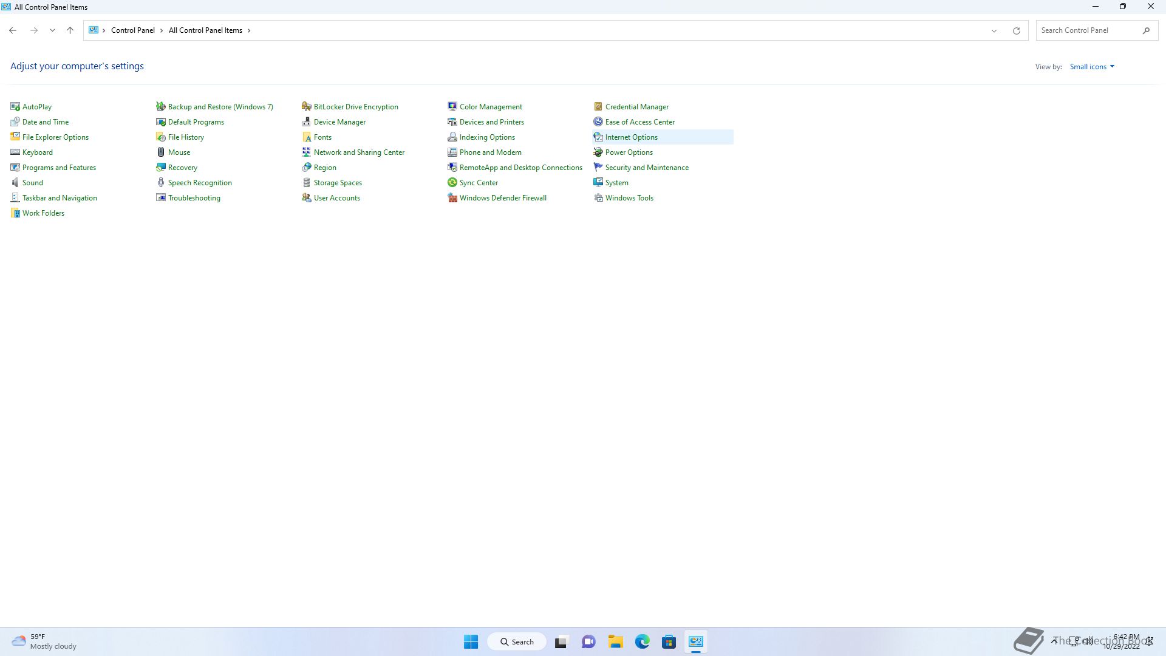Open the Sound speaker icon

pyautogui.click(x=15, y=183)
